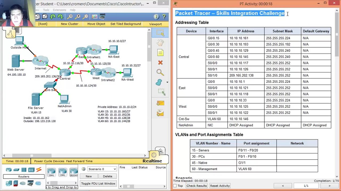The height and width of the screenshot is (191, 341).
Task: Select the Multiuser Connection category icon
Action: tap(38, 183)
